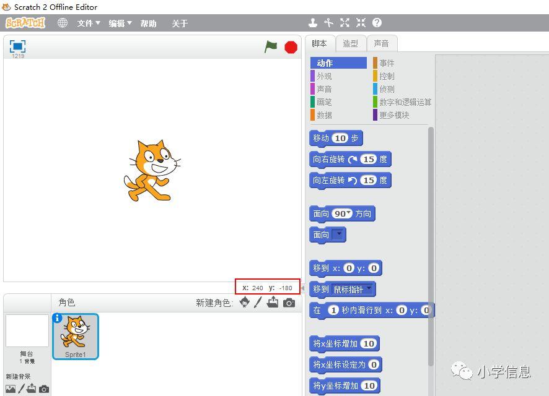Open the 帮助 (Help) menu item
This screenshot has height=396, width=549.
(x=149, y=24)
